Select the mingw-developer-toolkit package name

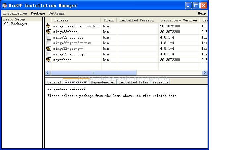76,26
